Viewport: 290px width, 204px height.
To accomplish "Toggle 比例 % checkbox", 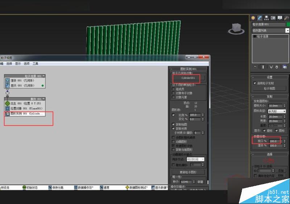I will (x=173, y=115).
